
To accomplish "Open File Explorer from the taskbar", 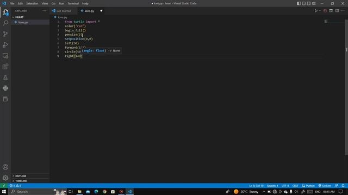I will point(79,191).
